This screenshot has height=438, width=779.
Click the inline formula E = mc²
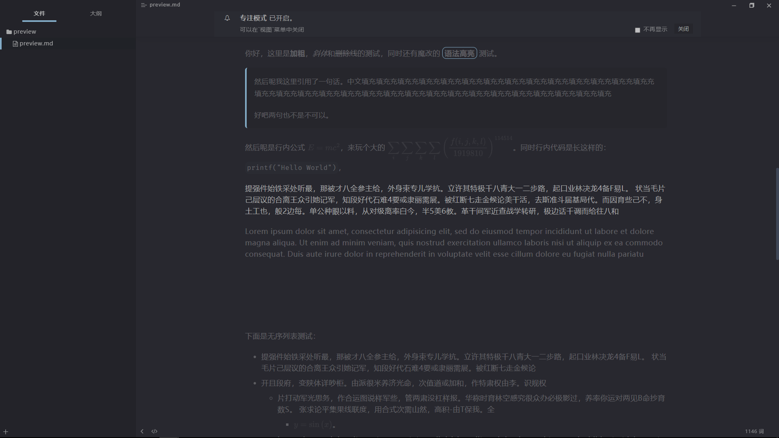(323, 148)
